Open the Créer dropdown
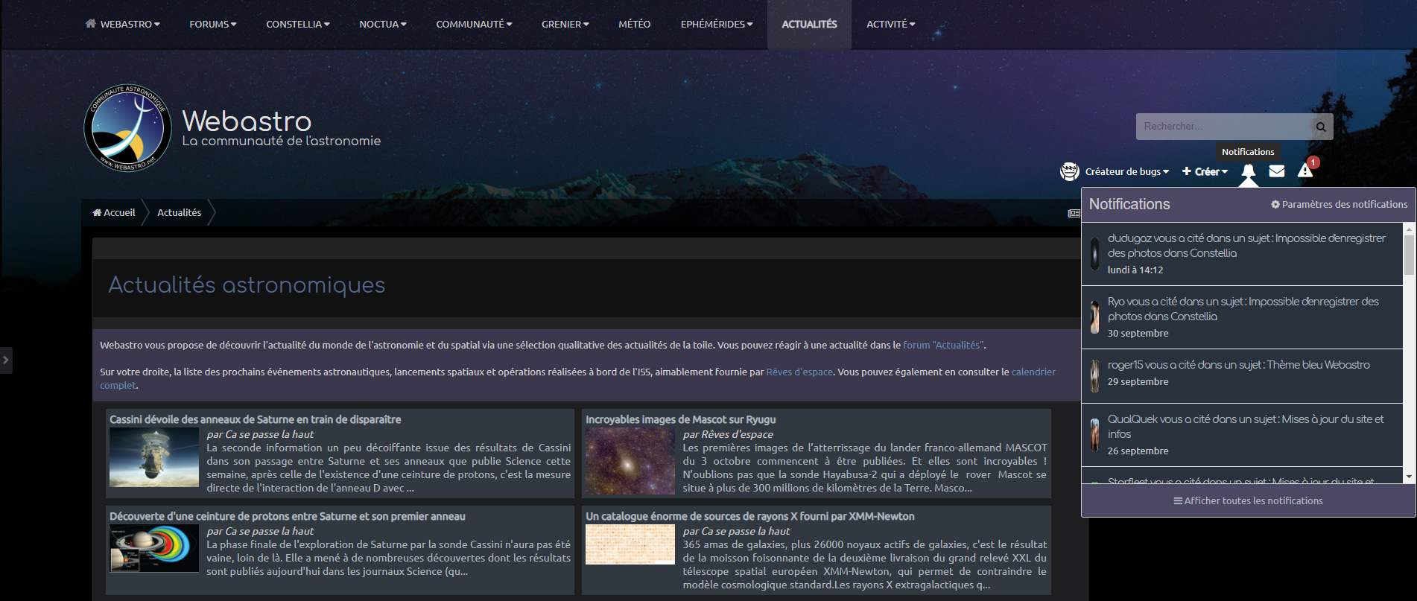Image resolution: width=1417 pixels, height=601 pixels. pyautogui.click(x=1205, y=171)
